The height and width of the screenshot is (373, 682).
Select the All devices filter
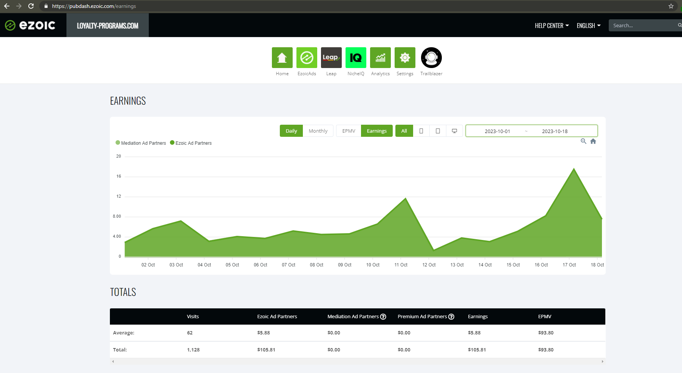[x=404, y=131]
